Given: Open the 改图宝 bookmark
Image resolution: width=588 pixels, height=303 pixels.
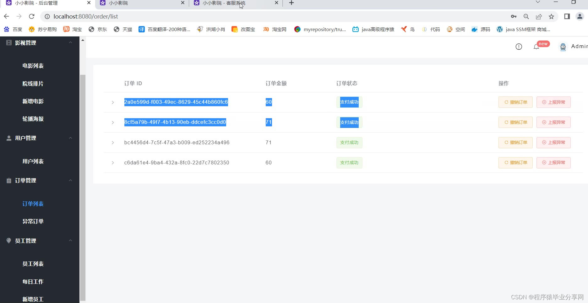Looking at the screenshot, I should (243, 29).
